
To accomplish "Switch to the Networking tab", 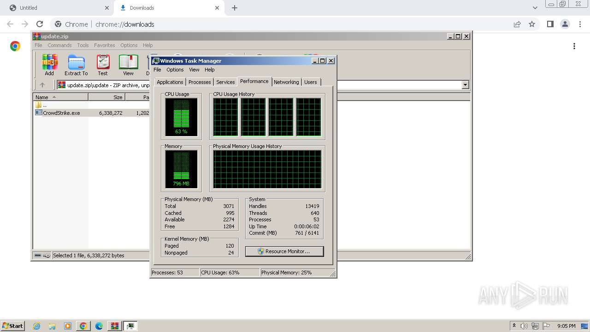I will tap(286, 82).
